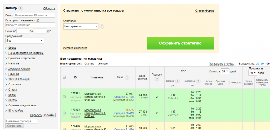The image size is (271, 130).
Task: Click Сбросить link at top of filter
Action: tap(49, 8)
